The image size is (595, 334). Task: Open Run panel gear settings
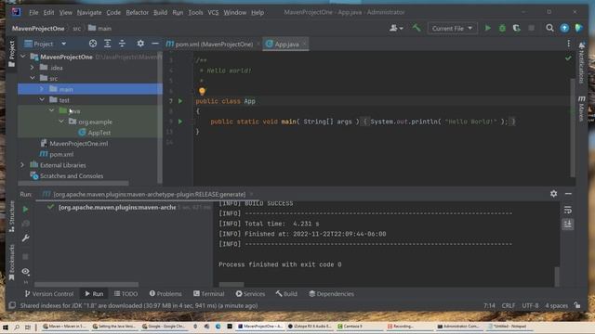554,194
